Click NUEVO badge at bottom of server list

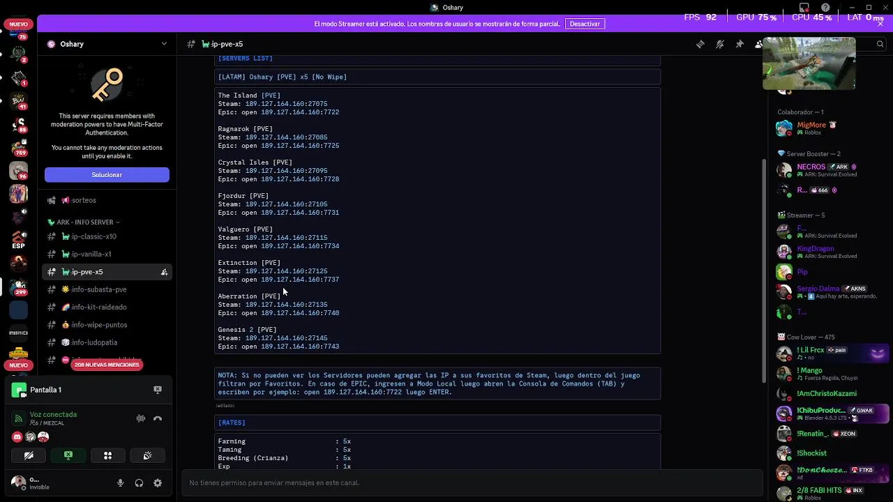tap(19, 365)
